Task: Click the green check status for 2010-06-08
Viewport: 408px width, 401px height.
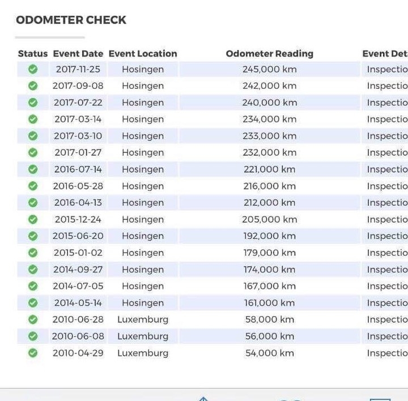Action: pos(33,336)
